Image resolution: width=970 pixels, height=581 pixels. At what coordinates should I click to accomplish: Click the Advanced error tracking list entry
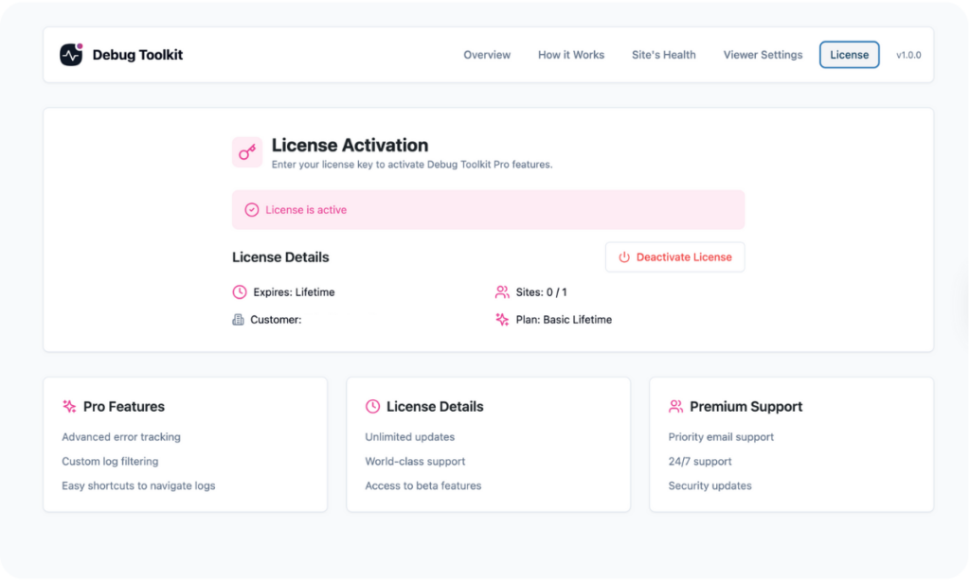click(119, 436)
